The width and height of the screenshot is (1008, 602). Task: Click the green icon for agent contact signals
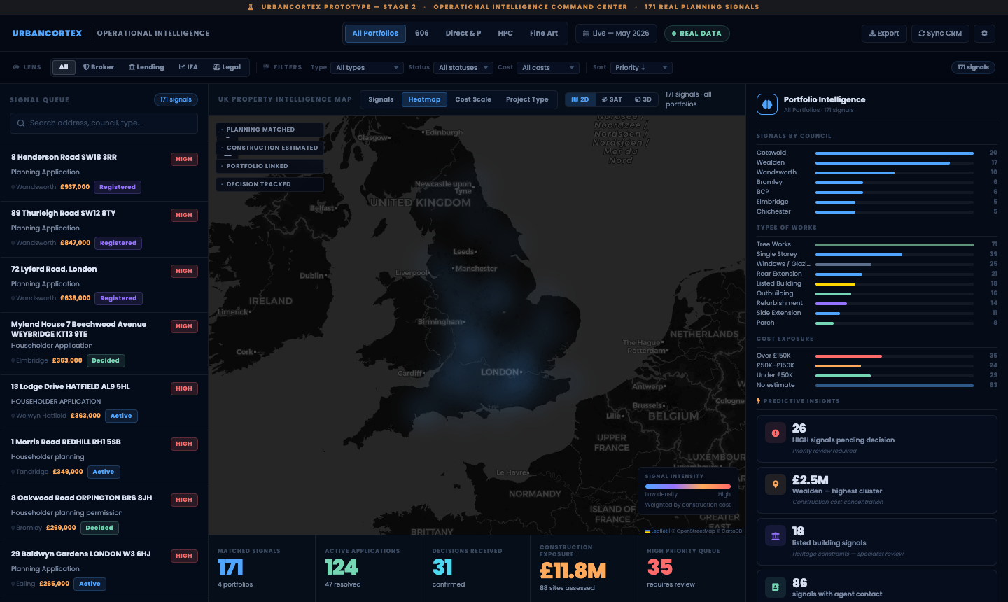(776, 587)
